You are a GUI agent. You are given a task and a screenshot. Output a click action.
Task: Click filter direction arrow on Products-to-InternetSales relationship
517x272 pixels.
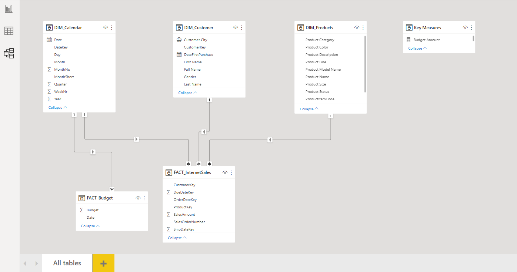pyautogui.click(x=270, y=140)
